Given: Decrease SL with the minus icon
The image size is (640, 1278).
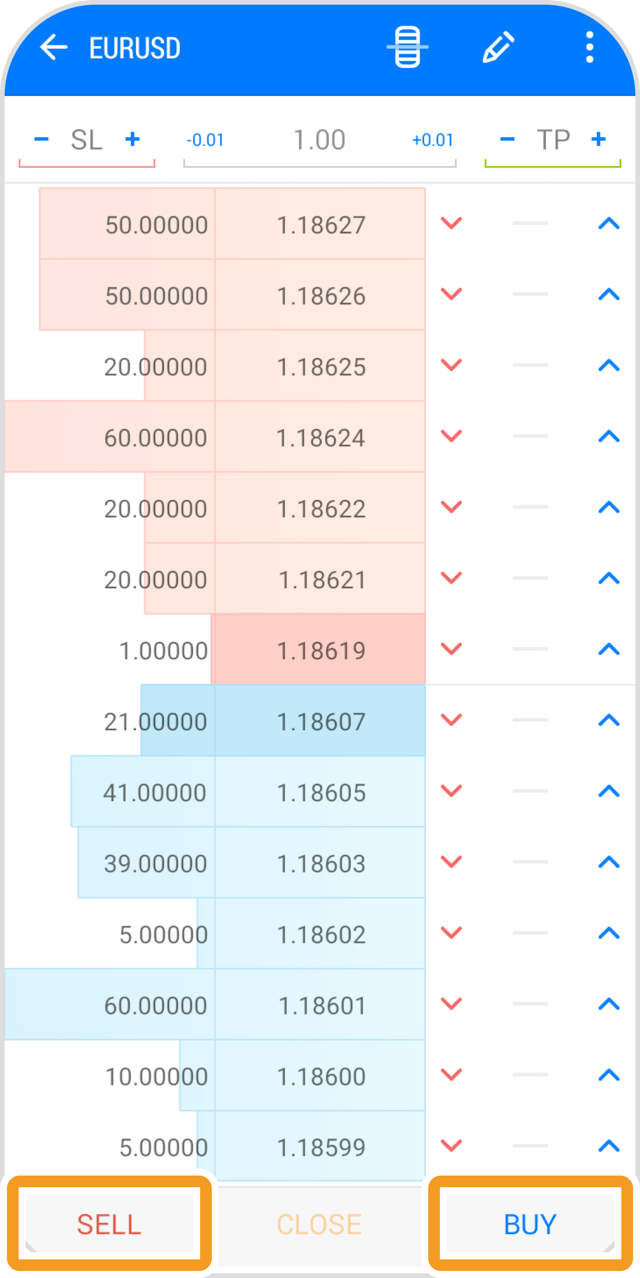Looking at the screenshot, I should [x=41, y=139].
